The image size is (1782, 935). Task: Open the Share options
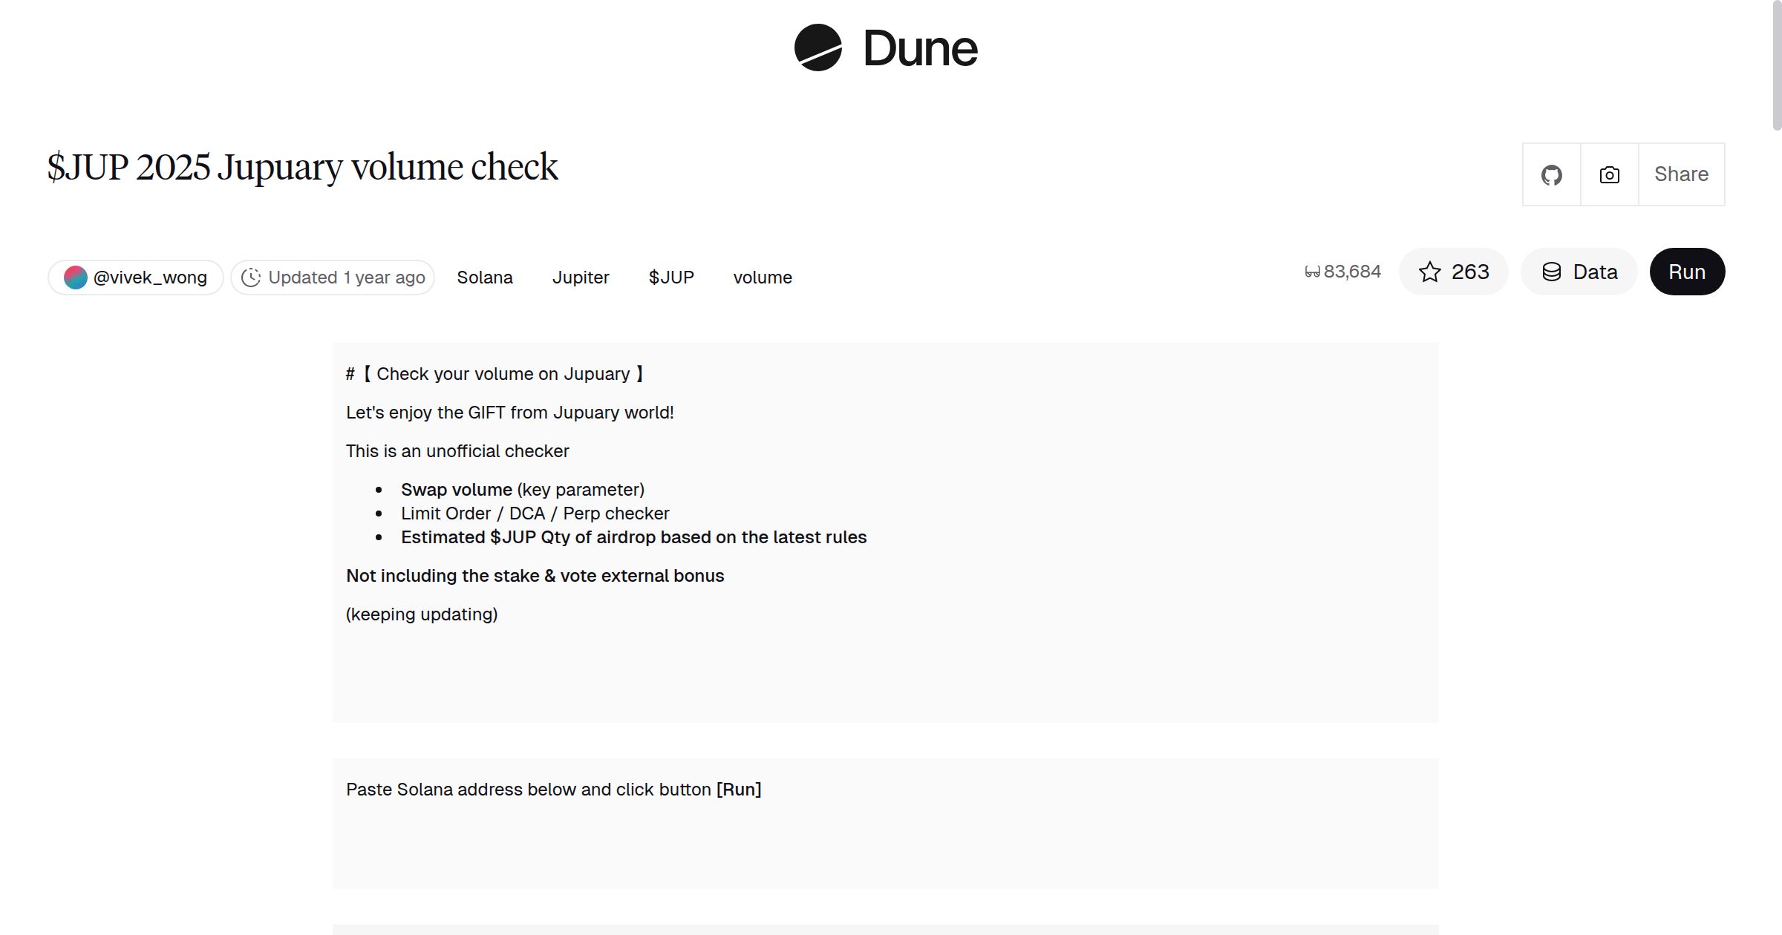(1680, 174)
